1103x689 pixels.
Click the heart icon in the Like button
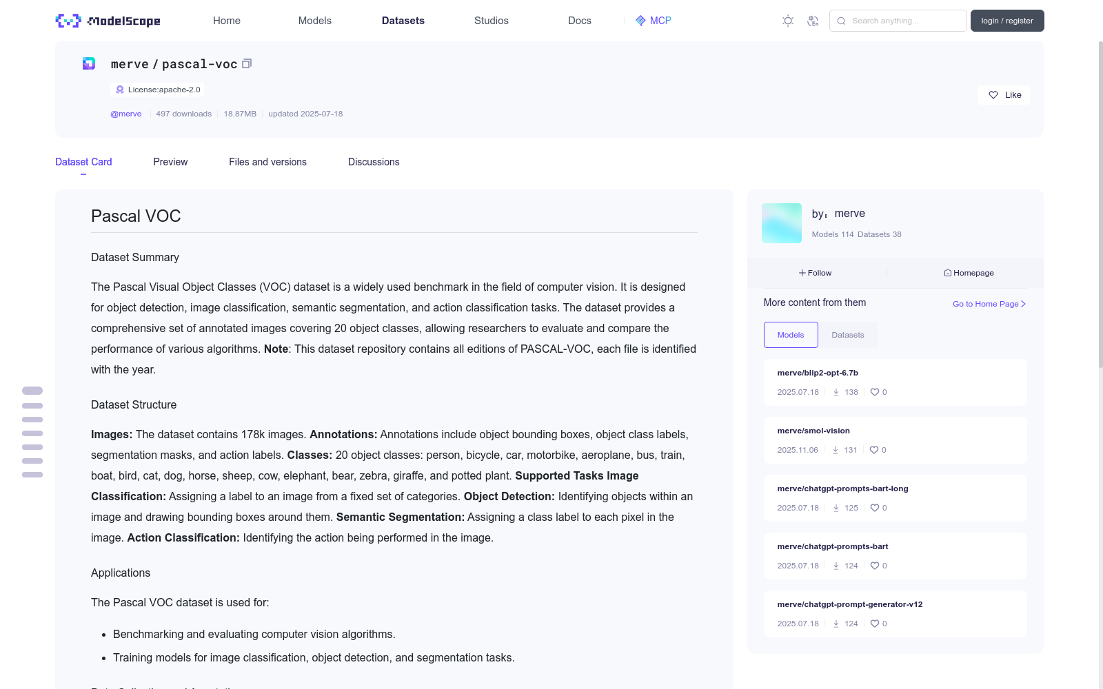pos(993,95)
